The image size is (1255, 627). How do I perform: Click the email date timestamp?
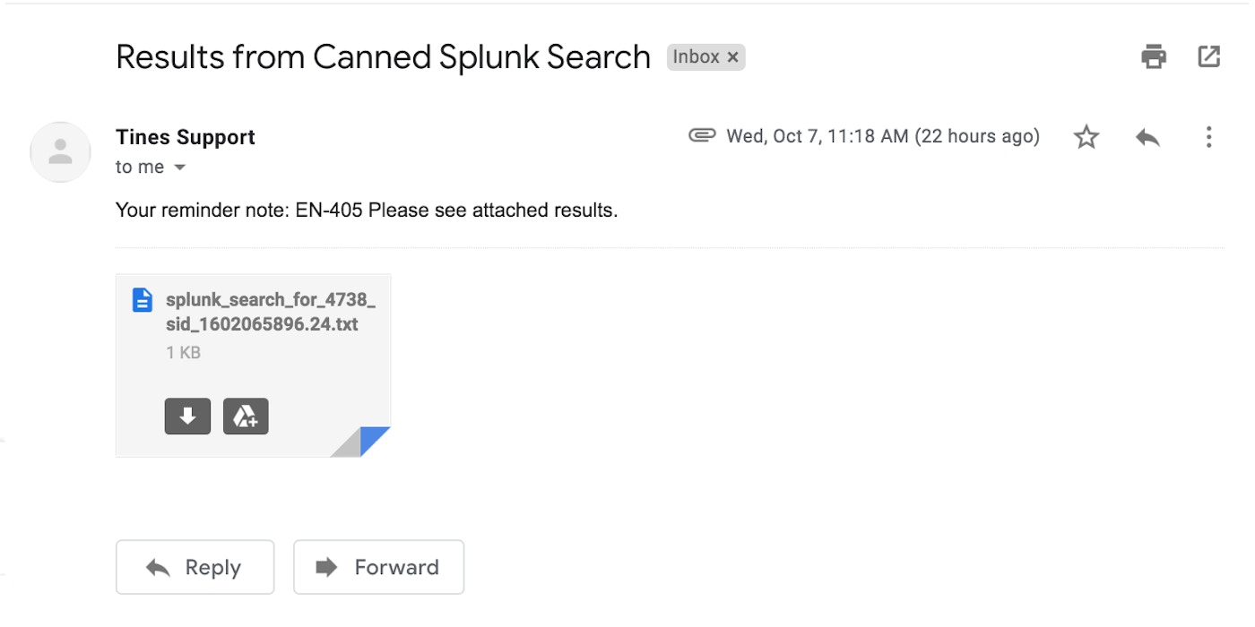pos(882,136)
